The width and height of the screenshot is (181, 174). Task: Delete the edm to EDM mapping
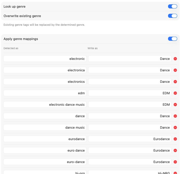(175, 93)
